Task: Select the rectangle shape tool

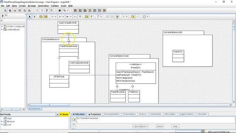Action: (x=144, y=17)
